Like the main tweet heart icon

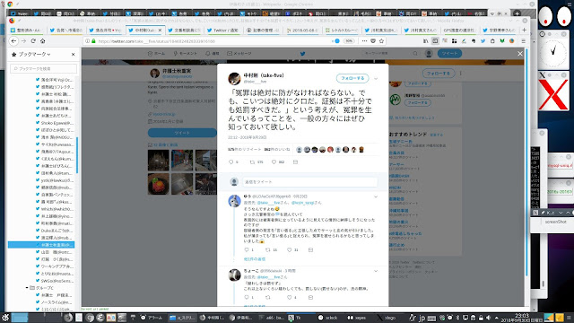pyautogui.click(x=274, y=161)
